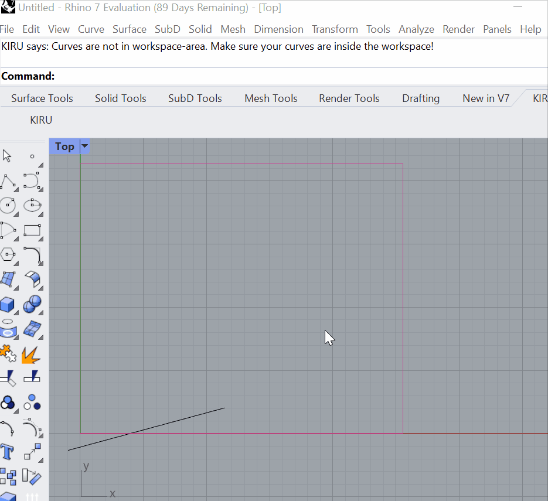
Task: Switch to the Surface Tools tab
Action: pyautogui.click(x=42, y=98)
